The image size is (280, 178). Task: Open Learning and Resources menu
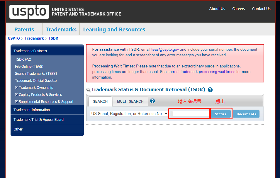coord(114,29)
